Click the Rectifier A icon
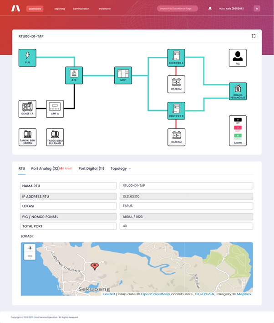Screen dimensions: 274x323 coord(176,57)
